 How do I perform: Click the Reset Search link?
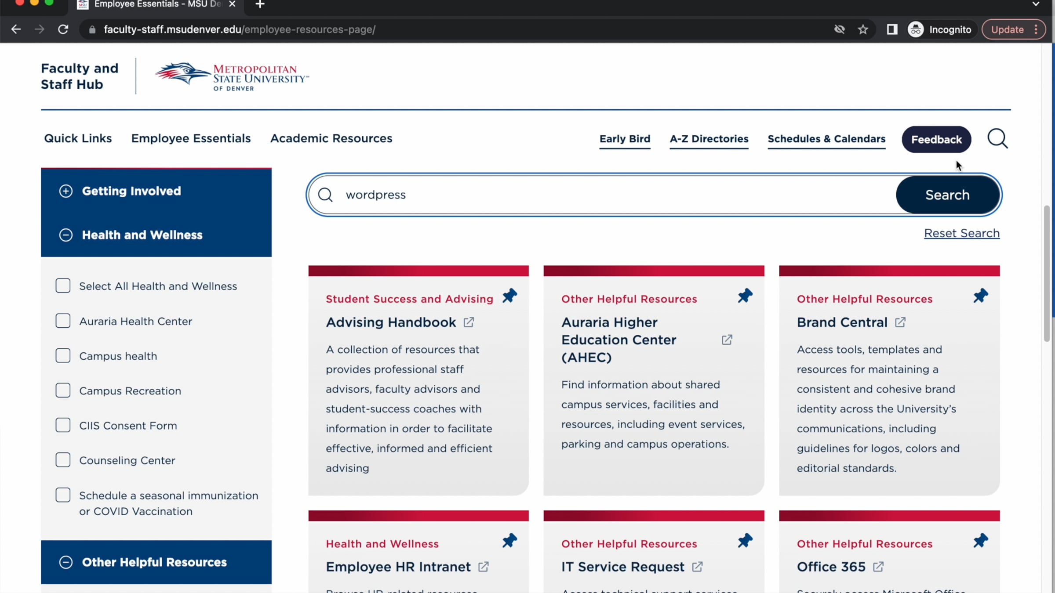962,233
